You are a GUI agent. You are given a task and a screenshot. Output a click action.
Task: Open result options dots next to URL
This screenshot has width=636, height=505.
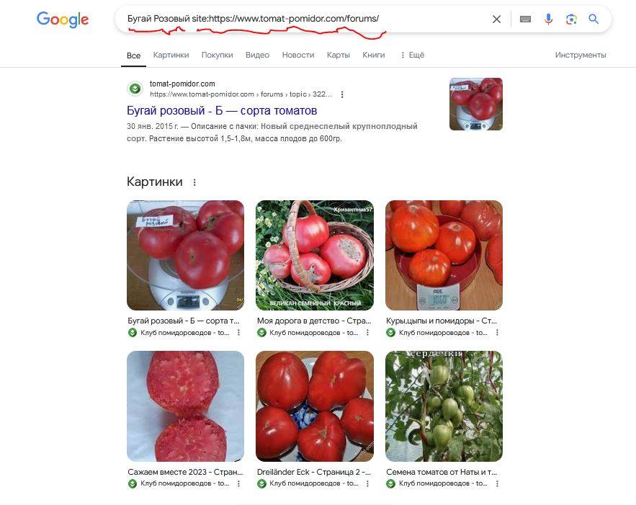coord(342,94)
